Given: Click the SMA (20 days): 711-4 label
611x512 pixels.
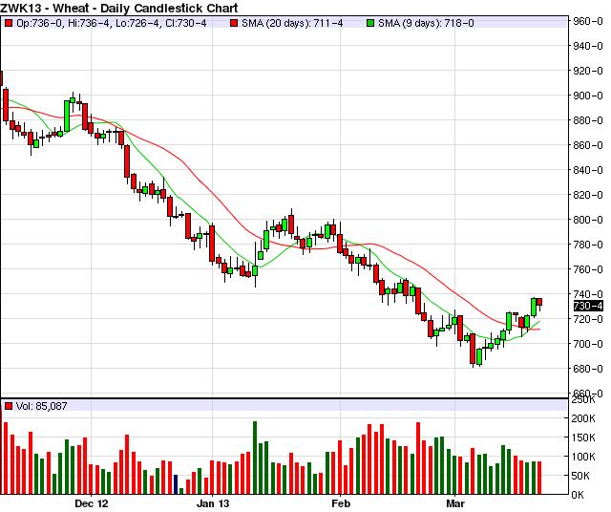Looking at the screenshot, I should (292, 23).
